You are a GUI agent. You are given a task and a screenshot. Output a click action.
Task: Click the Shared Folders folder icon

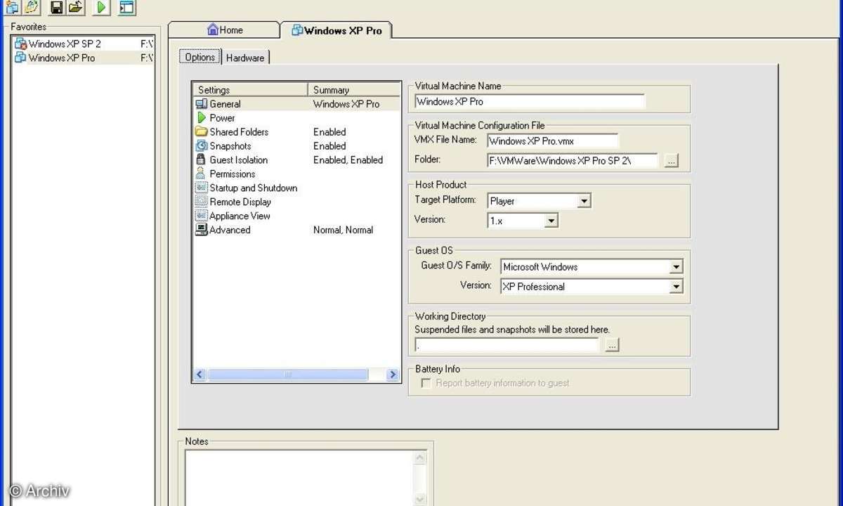pos(201,132)
